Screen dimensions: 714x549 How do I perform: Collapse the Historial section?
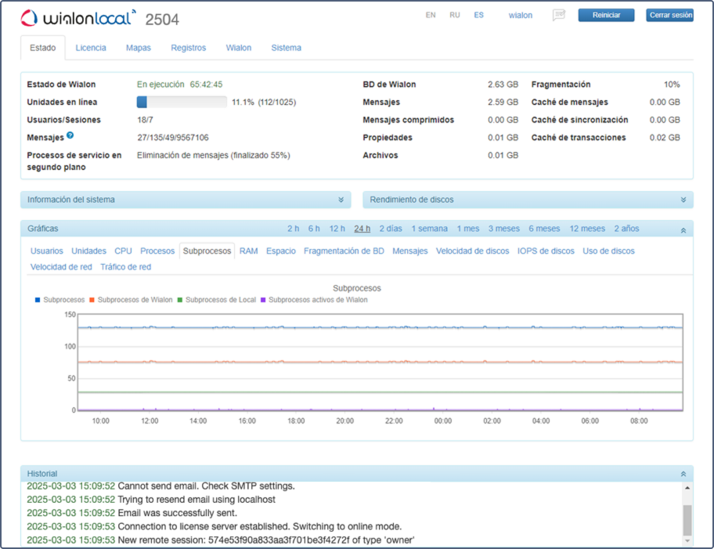tap(683, 474)
